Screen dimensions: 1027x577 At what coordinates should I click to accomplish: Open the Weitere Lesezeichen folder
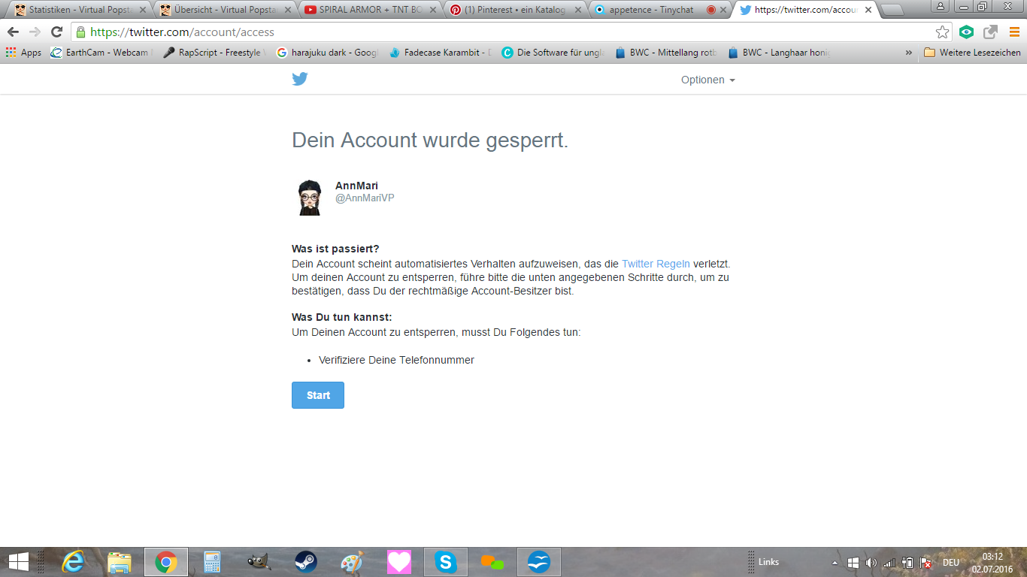point(972,53)
